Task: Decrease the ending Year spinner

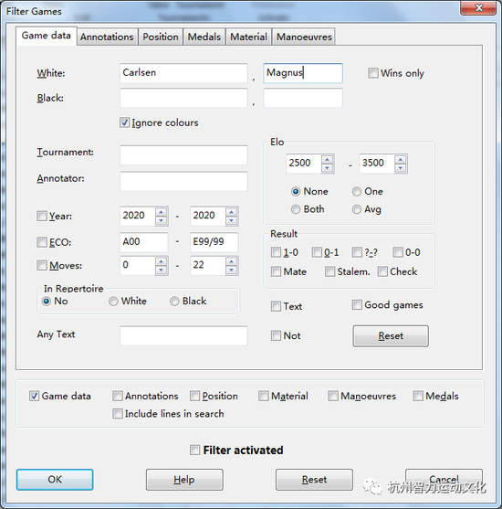Action: (231, 220)
